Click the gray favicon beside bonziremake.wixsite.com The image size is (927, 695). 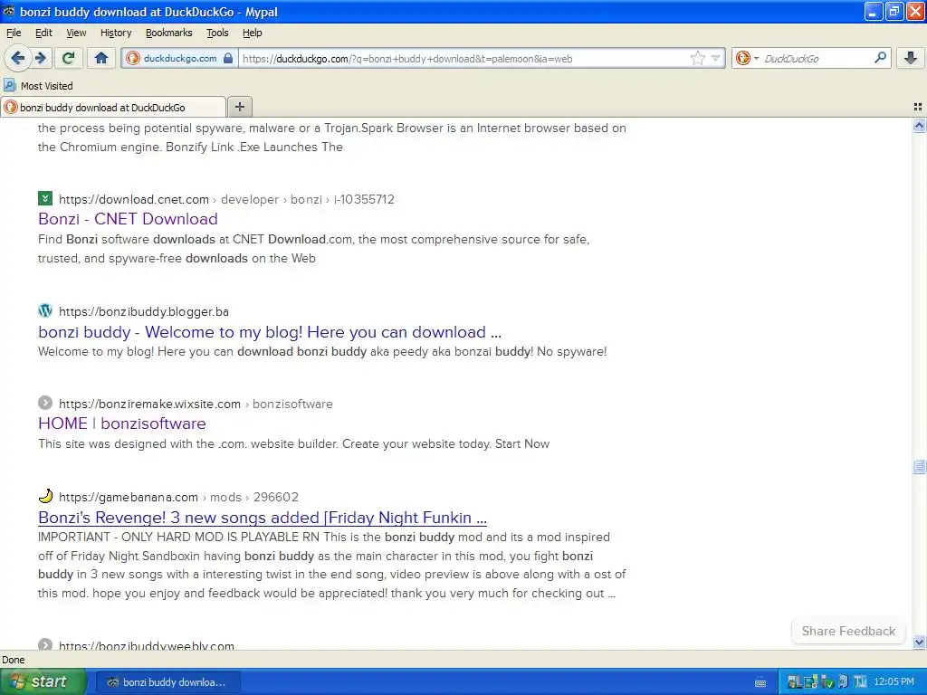(45, 403)
